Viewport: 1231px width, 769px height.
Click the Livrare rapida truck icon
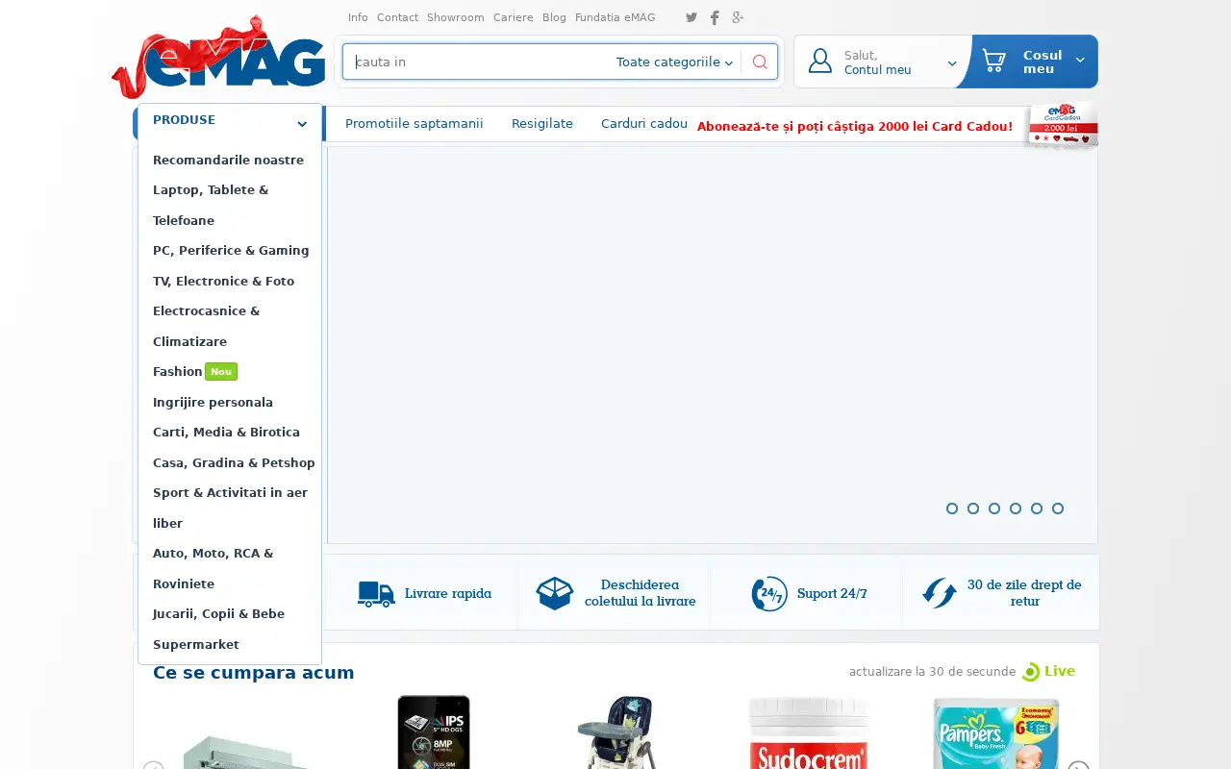pos(376,594)
